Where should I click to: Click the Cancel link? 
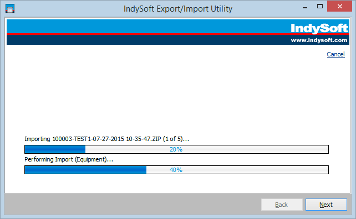coord(335,54)
